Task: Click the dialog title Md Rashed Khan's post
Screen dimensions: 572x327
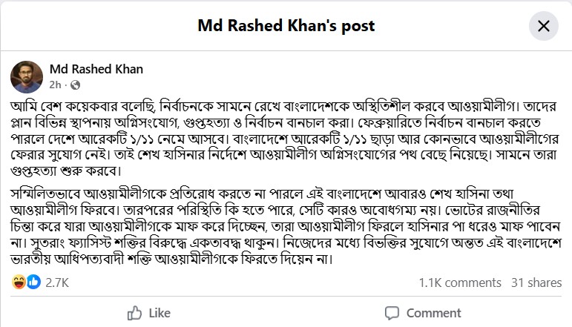Action: click(286, 26)
